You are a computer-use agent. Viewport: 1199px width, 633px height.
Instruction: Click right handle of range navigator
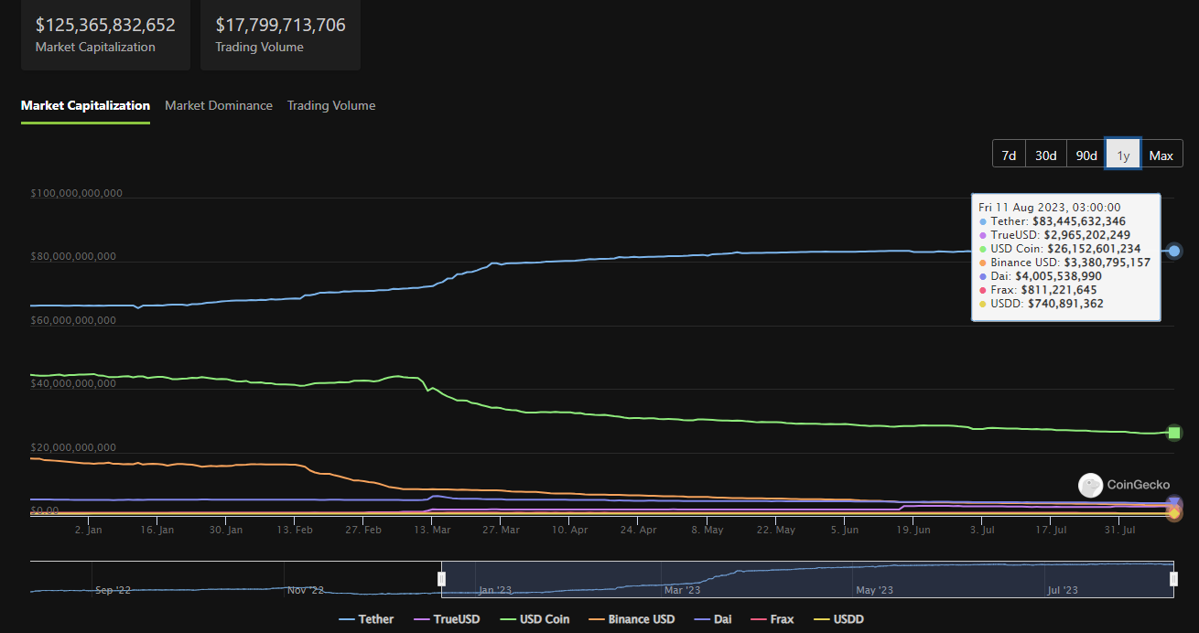click(x=1173, y=579)
